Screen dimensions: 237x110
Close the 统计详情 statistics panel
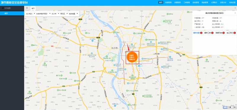235,13
